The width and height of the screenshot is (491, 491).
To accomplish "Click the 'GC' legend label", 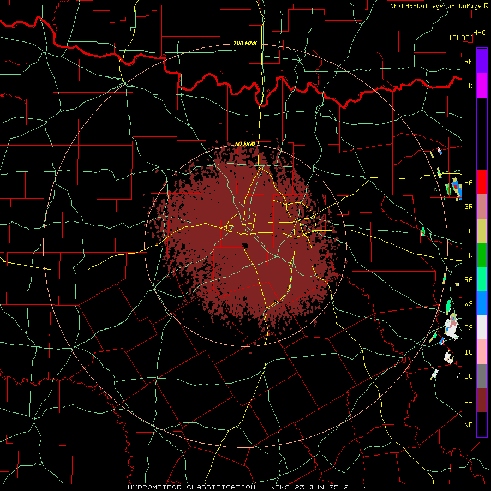I will coord(468,376).
